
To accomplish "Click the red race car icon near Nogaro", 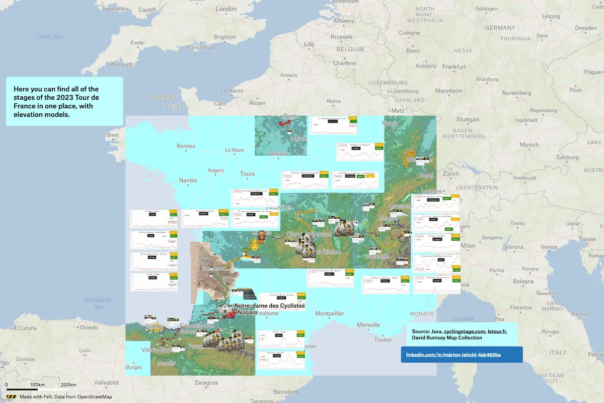I will coord(230,314).
